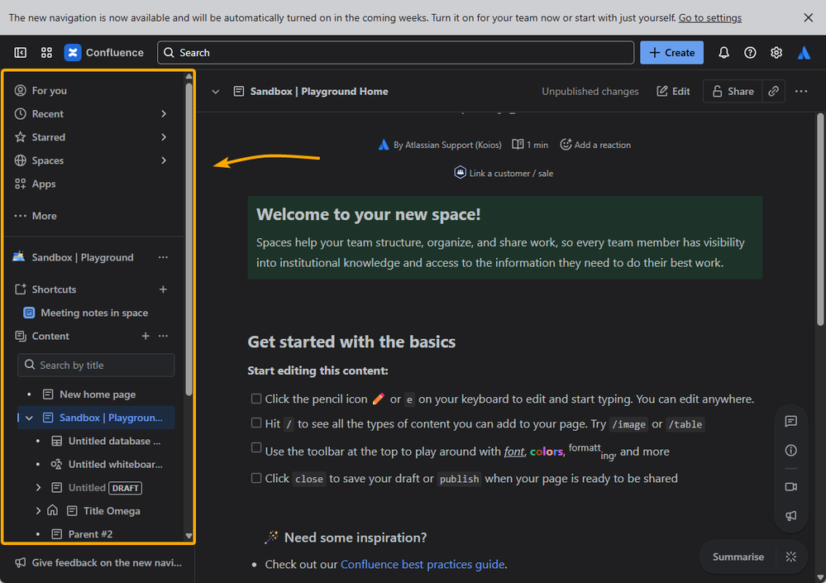The image size is (826, 583).
Task: Click the Share button
Action: (733, 91)
